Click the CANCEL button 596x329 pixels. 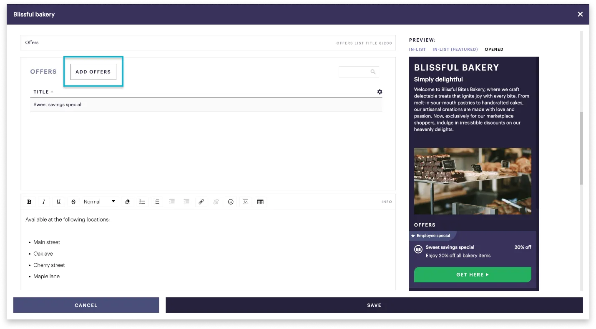tap(86, 305)
